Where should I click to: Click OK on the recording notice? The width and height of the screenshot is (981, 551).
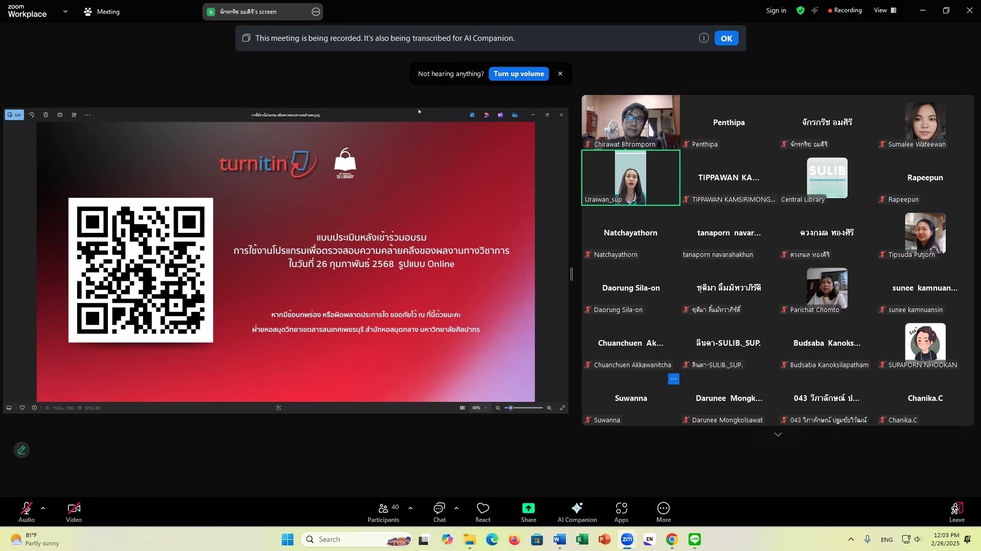click(x=726, y=38)
